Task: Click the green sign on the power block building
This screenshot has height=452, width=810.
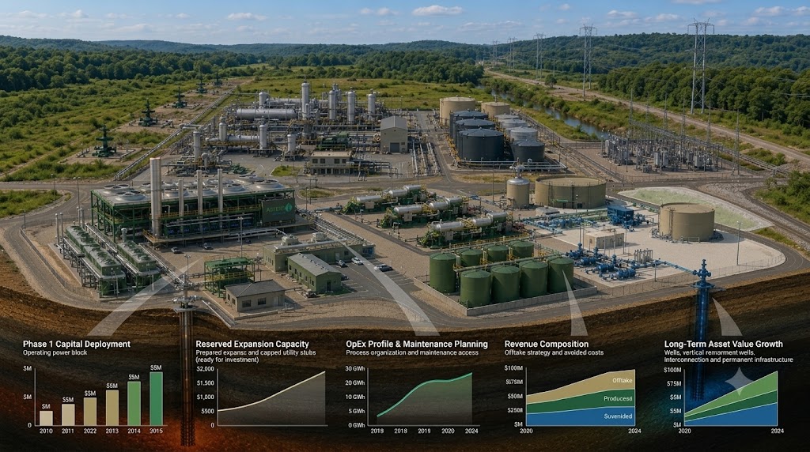Action: pyautogui.click(x=278, y=209)
